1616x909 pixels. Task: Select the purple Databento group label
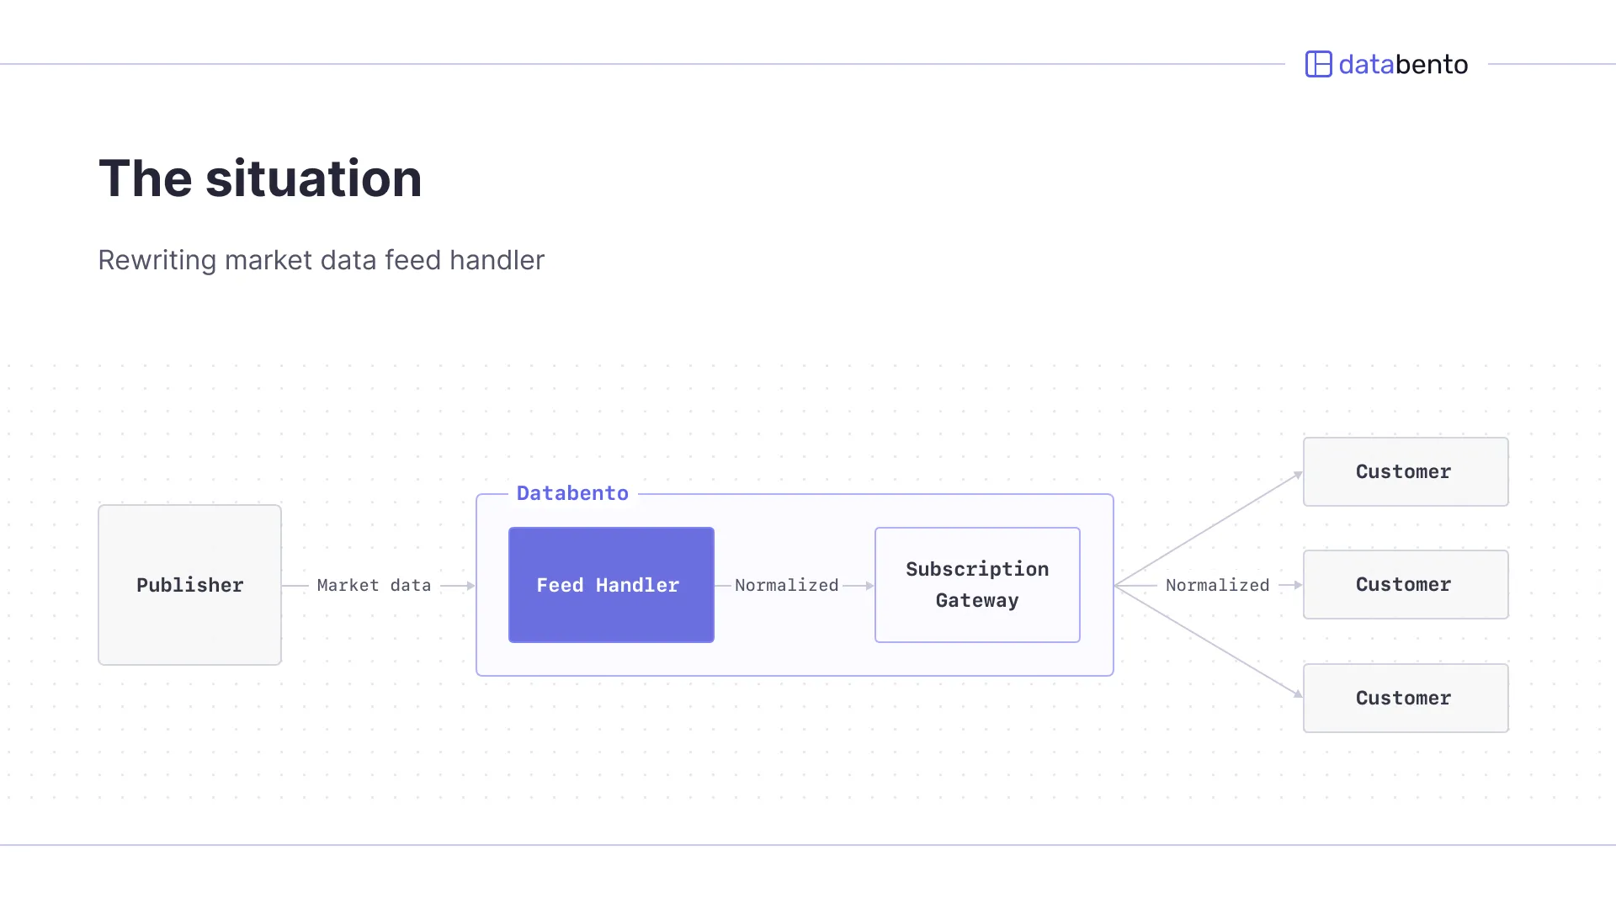[572, 493]
